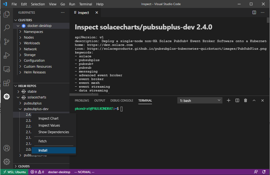The image size is (270, 175).
Task: Click WSL: Ubuntu remote status button
Action: [x=14, y=172]
